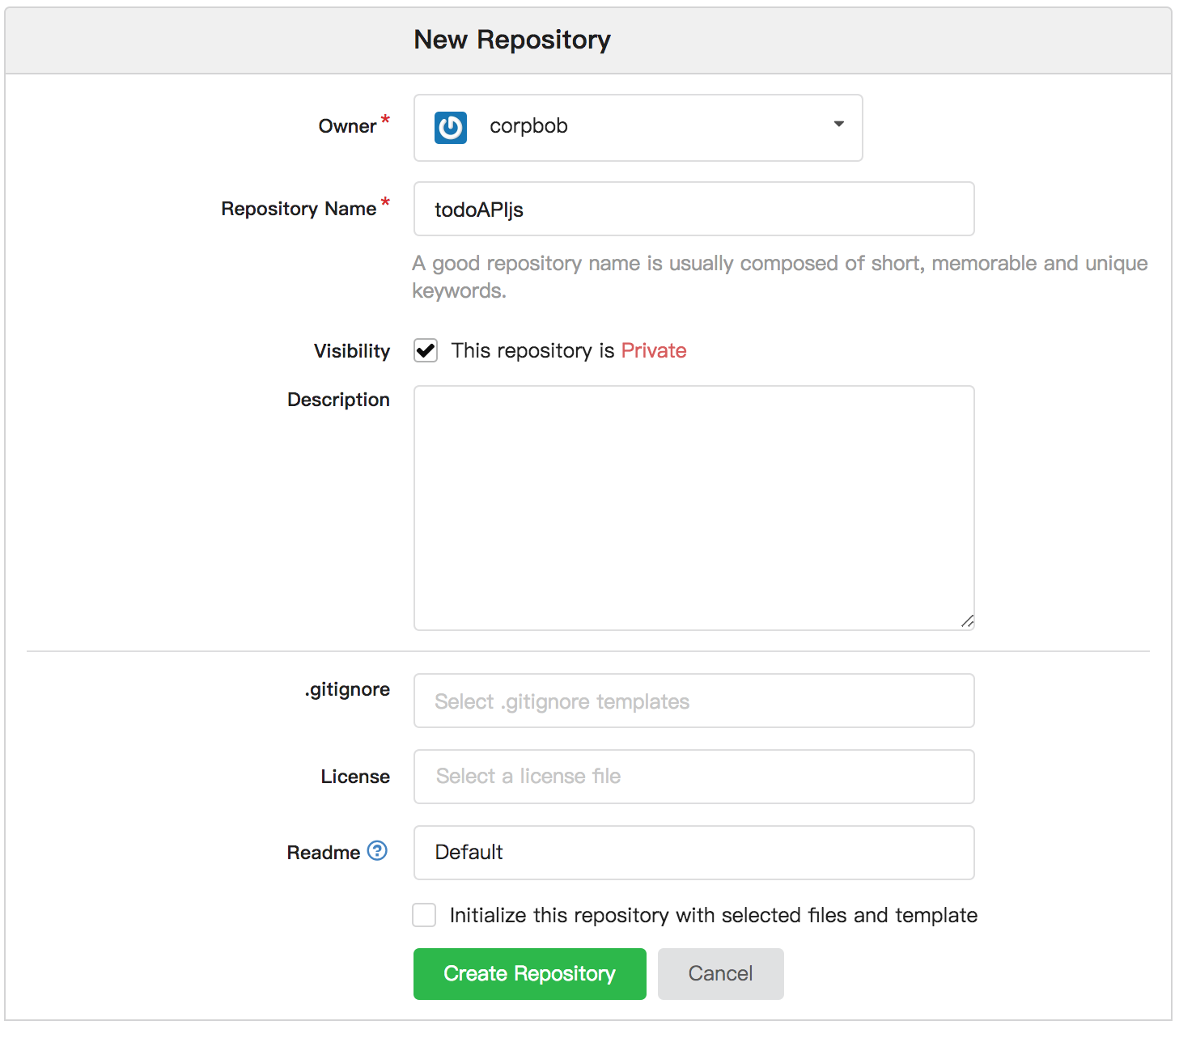This screenshot has width=1196, height=1042.
Task: Grab the Description textarea resize handle
Action: 967,621
